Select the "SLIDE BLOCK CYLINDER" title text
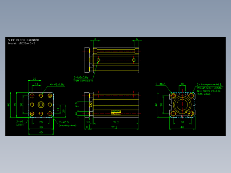 coord(24,40)
